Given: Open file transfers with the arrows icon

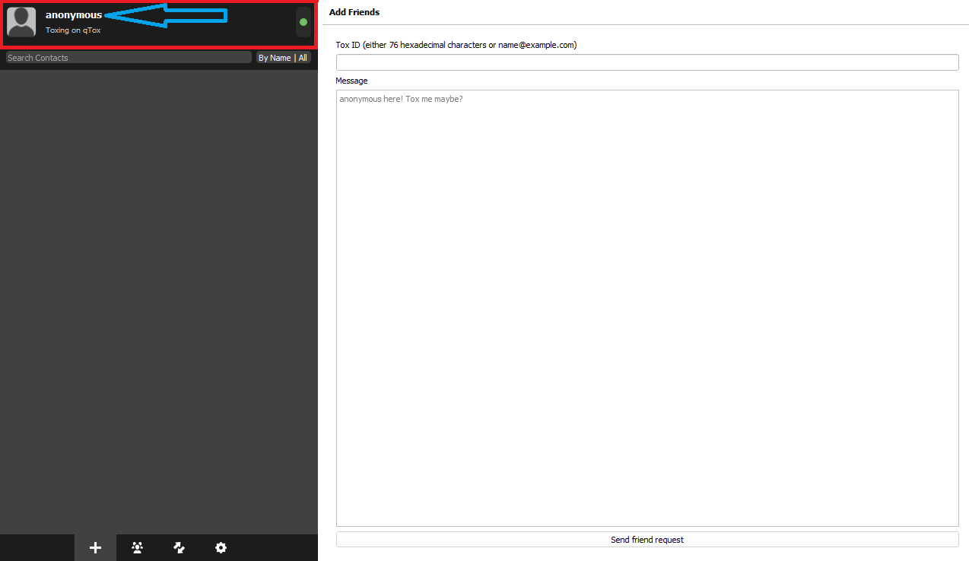Looking at the screenshot, I should click(x=180, y=547).
